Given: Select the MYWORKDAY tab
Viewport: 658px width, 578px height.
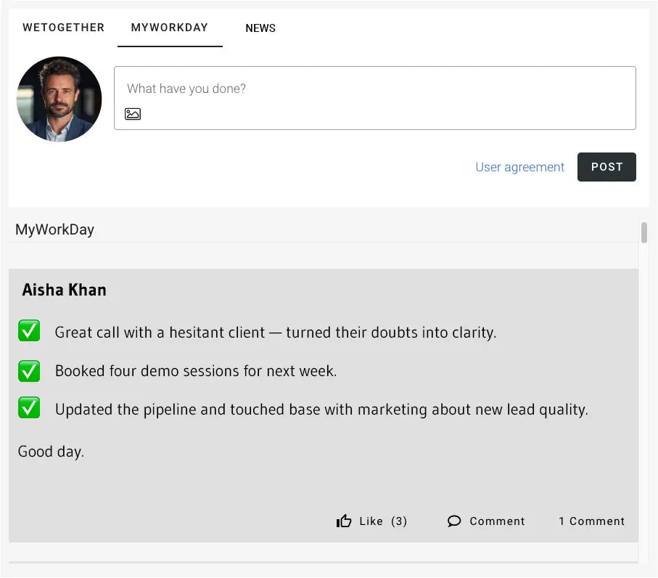Looking at the screenshot, I should coord(169,28).
